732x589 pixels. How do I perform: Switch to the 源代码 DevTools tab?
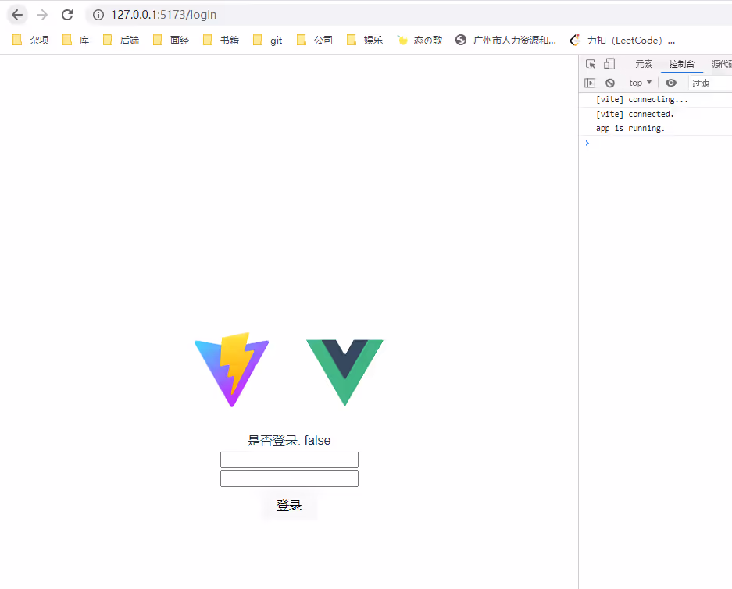coord(721,64)
